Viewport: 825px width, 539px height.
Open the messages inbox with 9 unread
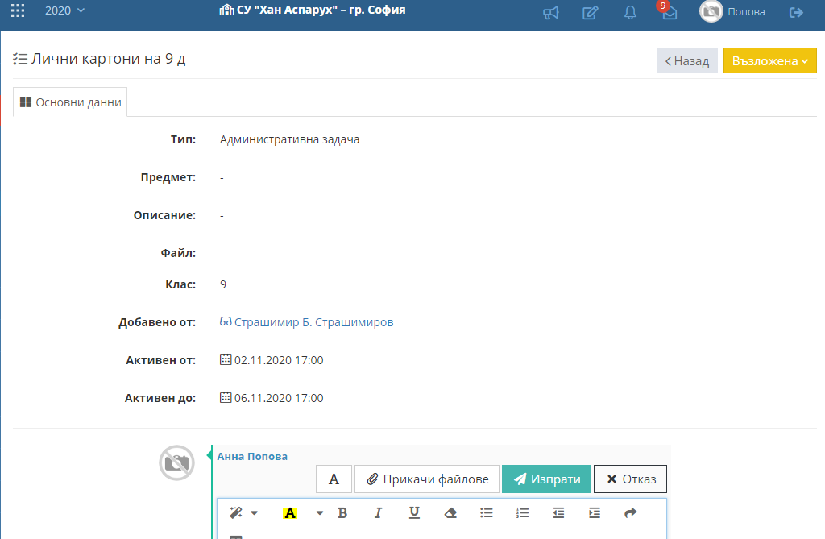(669, 12)
